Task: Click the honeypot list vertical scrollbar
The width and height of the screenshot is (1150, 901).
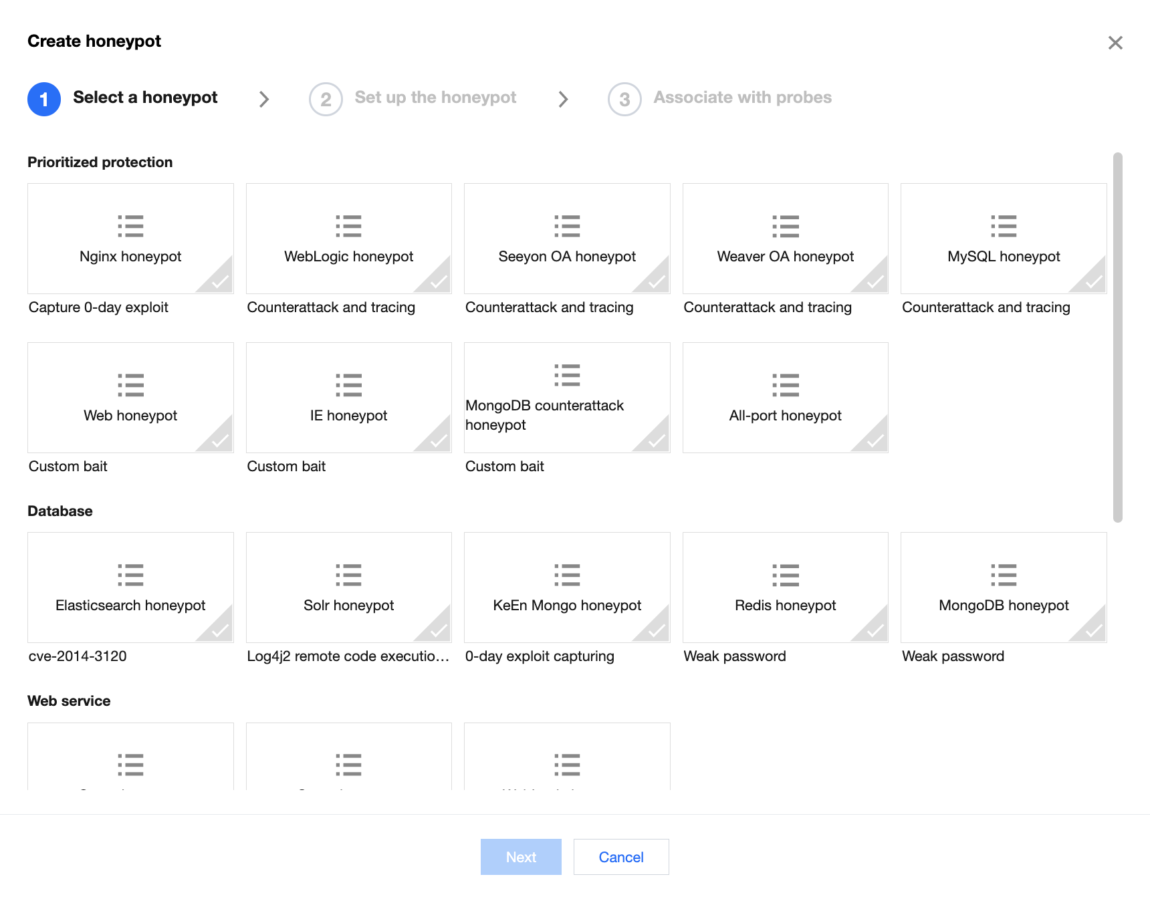Action: [x=1117, y=337]
